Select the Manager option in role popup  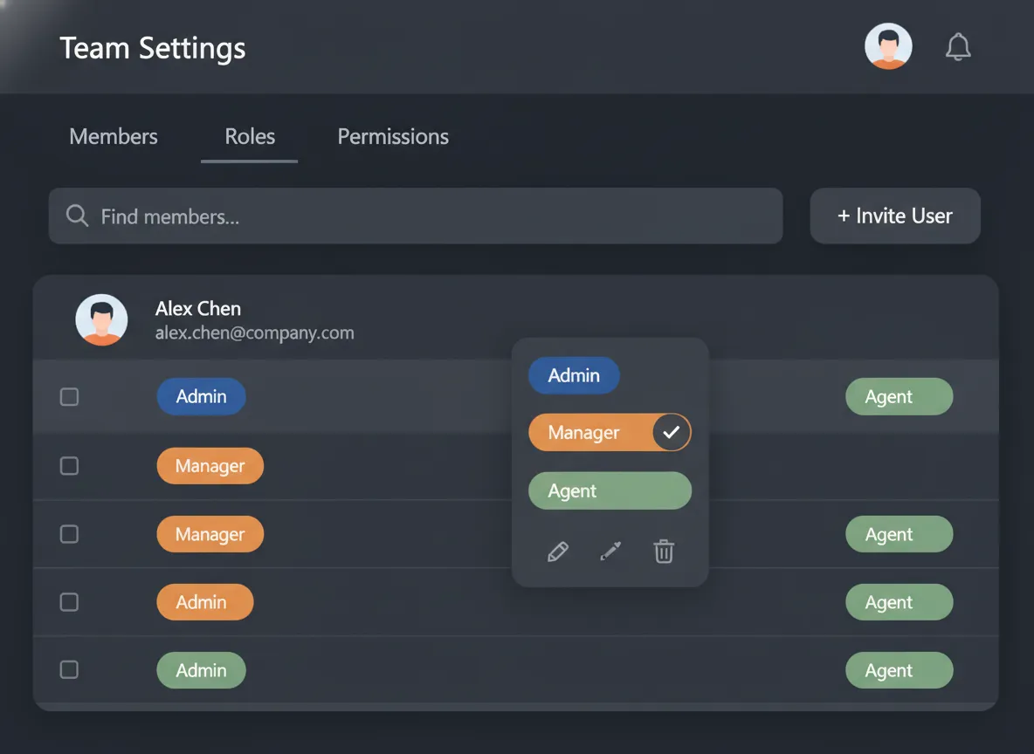coord(583,433)
